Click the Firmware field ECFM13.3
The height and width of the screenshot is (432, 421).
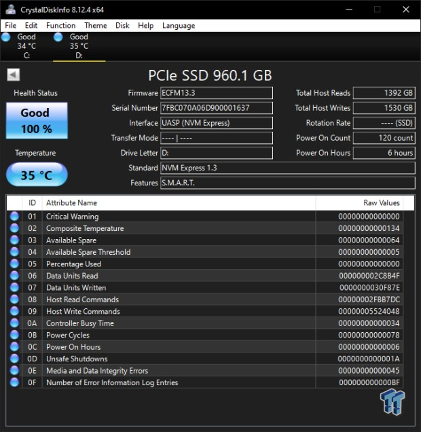217,93
